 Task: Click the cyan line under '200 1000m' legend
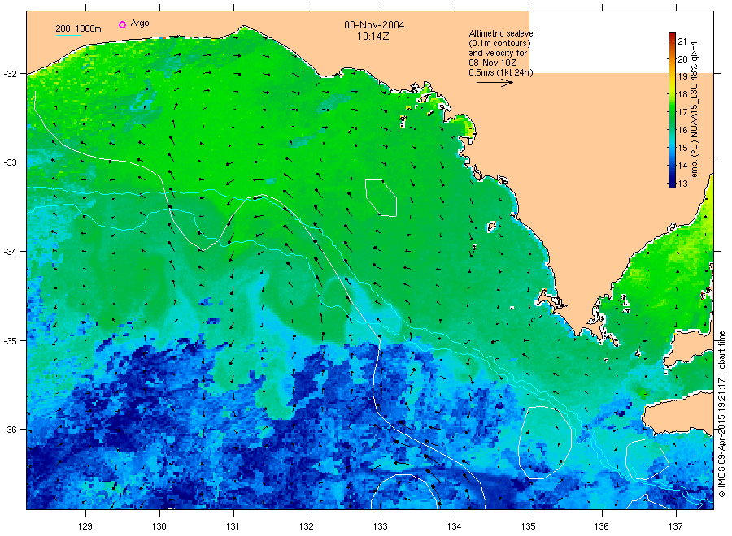(68, 35)
